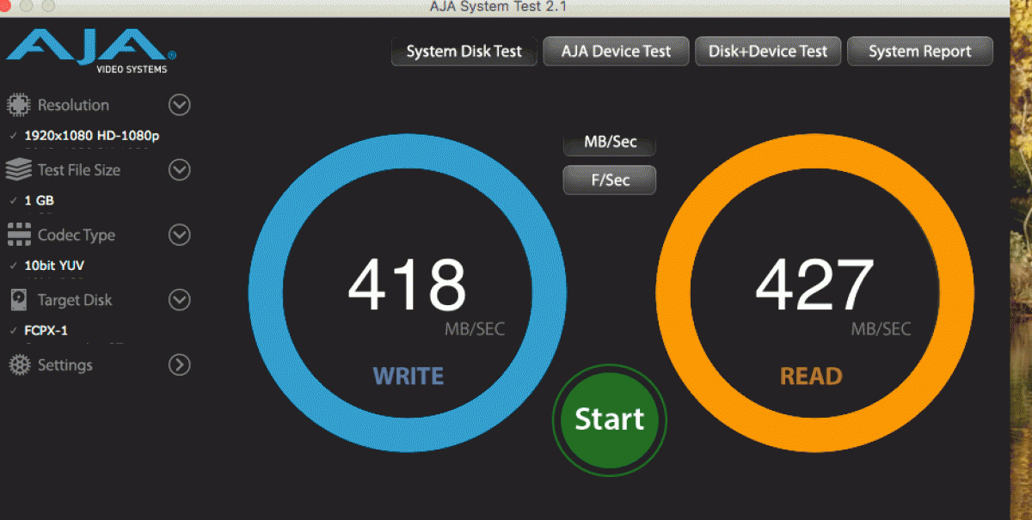Expand the Target Disk chevron
1032x520 pixels.
click(179, 300)
